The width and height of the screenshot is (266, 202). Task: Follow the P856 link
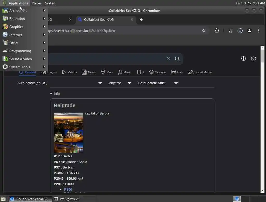click(68, 189)
